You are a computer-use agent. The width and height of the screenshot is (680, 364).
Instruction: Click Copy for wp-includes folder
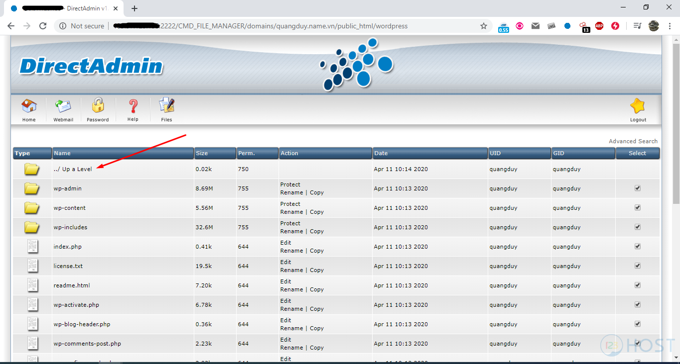[317, 231]
